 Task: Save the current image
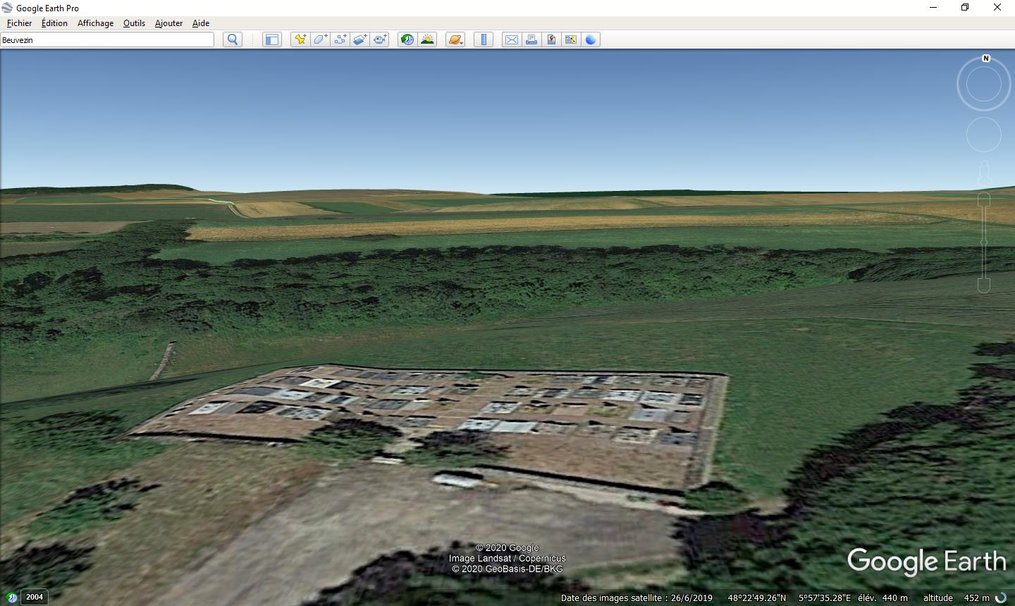pos(551,39)
